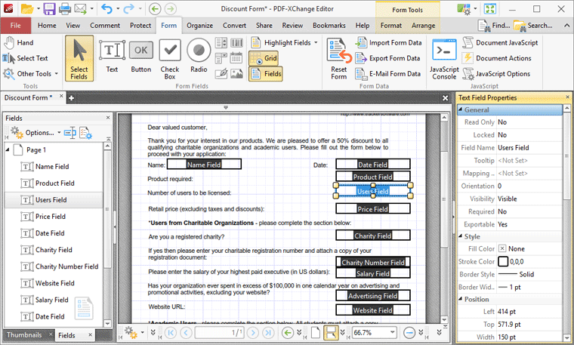Click the date field calendar icon

236,58
